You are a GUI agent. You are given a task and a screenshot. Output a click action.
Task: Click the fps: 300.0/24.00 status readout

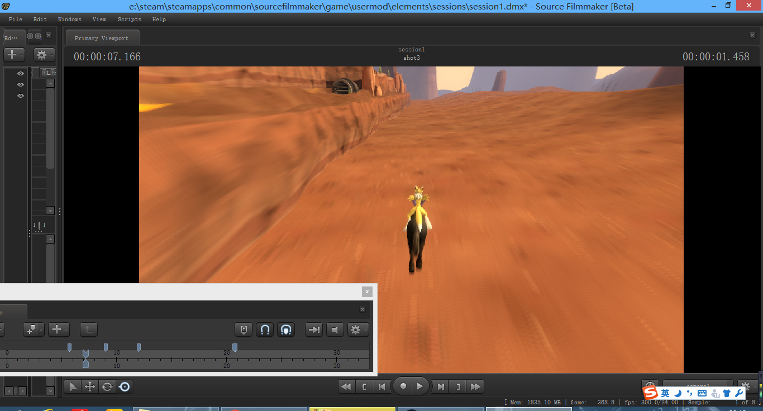[651, 402]
